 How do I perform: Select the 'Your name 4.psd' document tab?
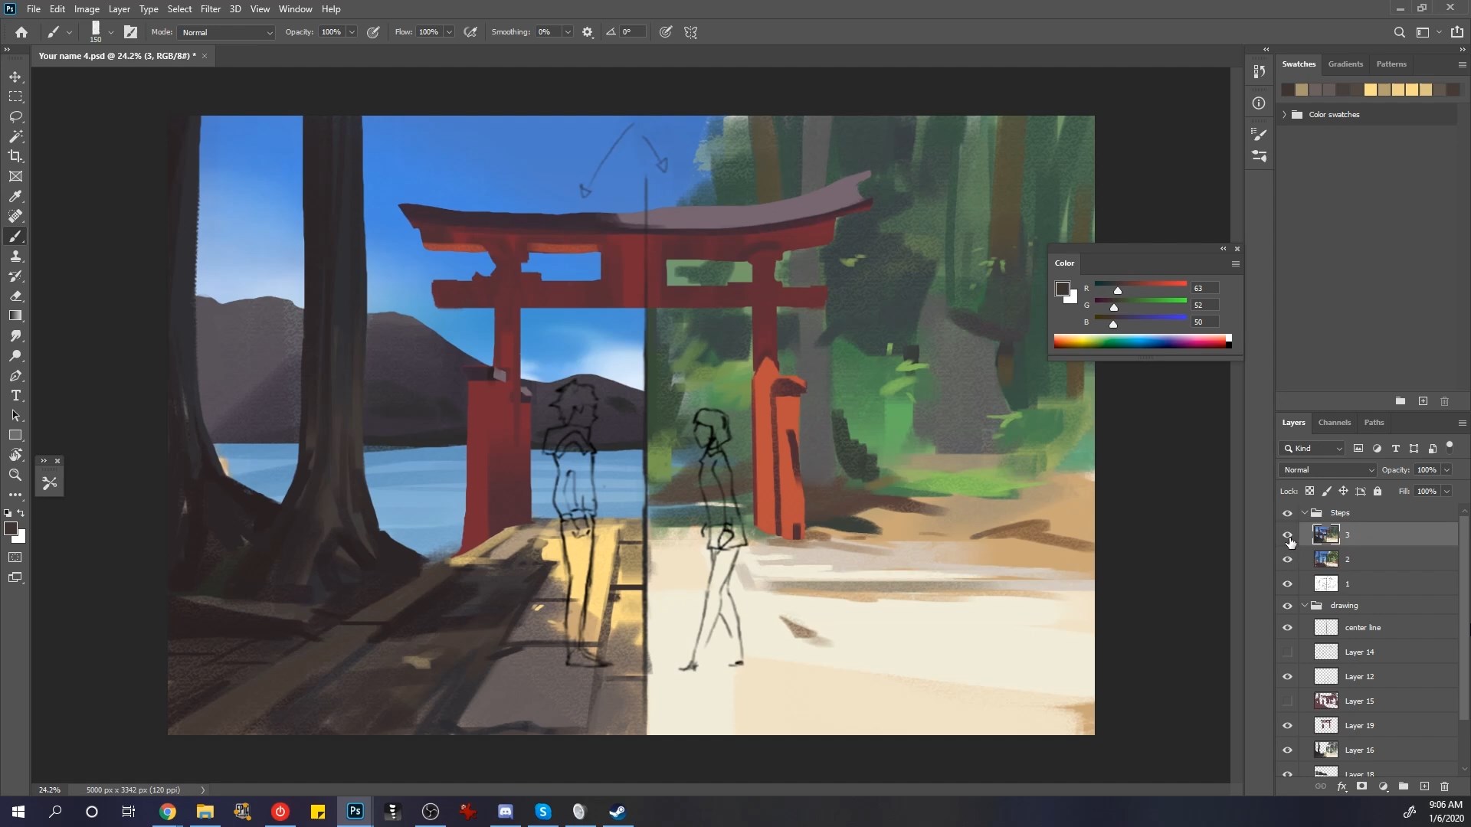pyautogui.click(x=117, y=56)
